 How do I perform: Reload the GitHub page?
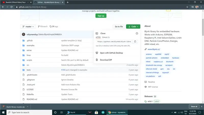pyautogui.click(x=11, y=7)
